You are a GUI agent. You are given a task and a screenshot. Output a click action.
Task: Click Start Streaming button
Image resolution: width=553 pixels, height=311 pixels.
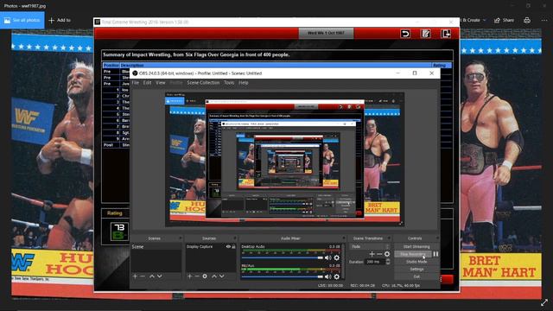(416, 246)
